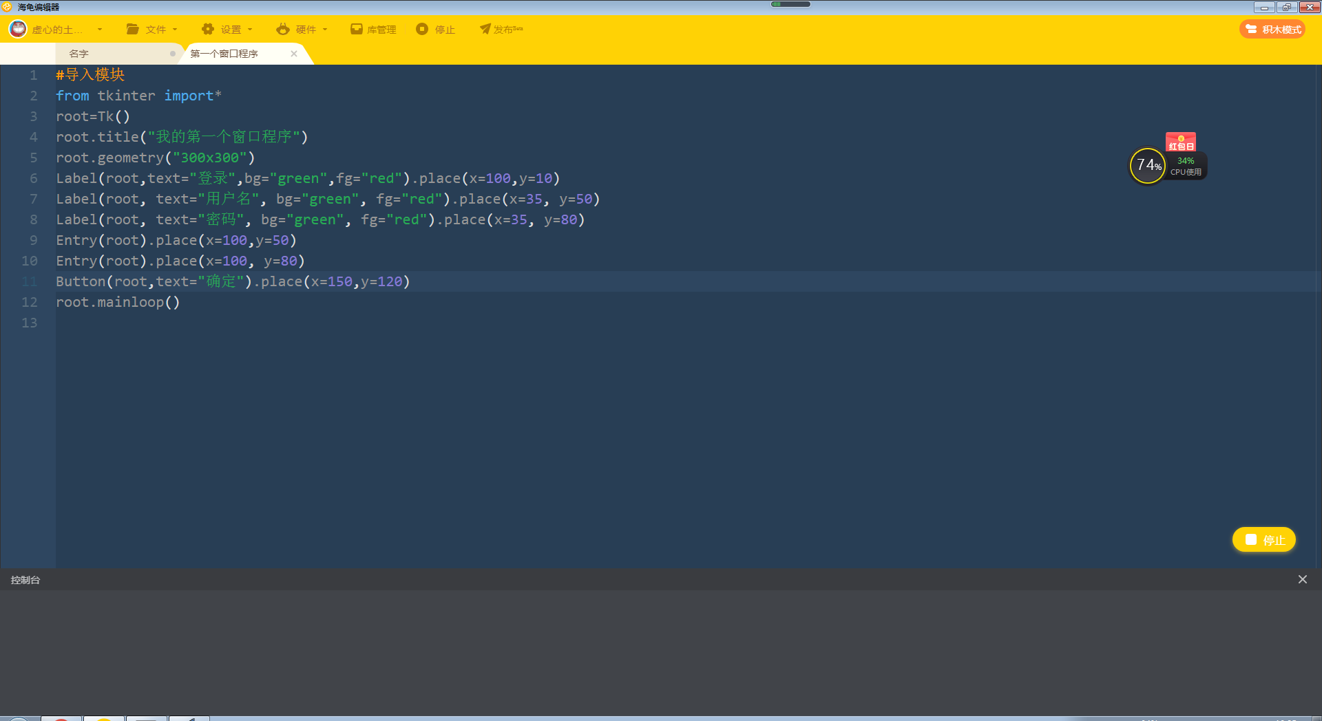
Task: Click the user avatar icon
Action: point(18,29)
